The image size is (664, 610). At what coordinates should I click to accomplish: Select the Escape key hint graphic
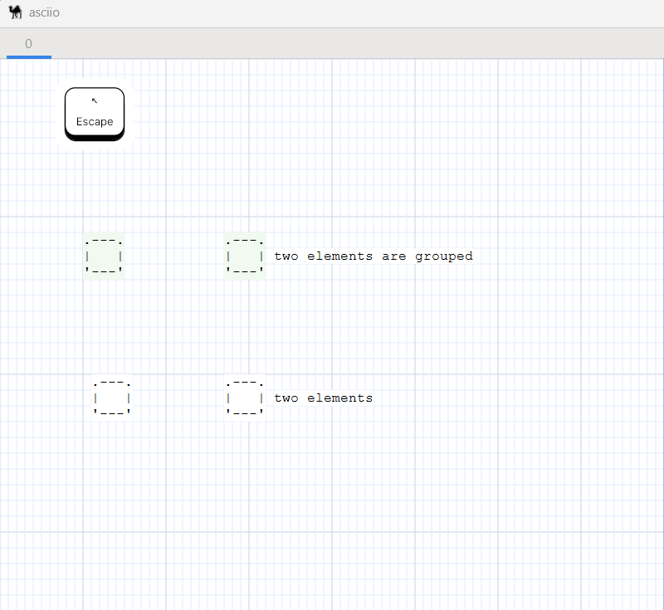pos(94,113)
